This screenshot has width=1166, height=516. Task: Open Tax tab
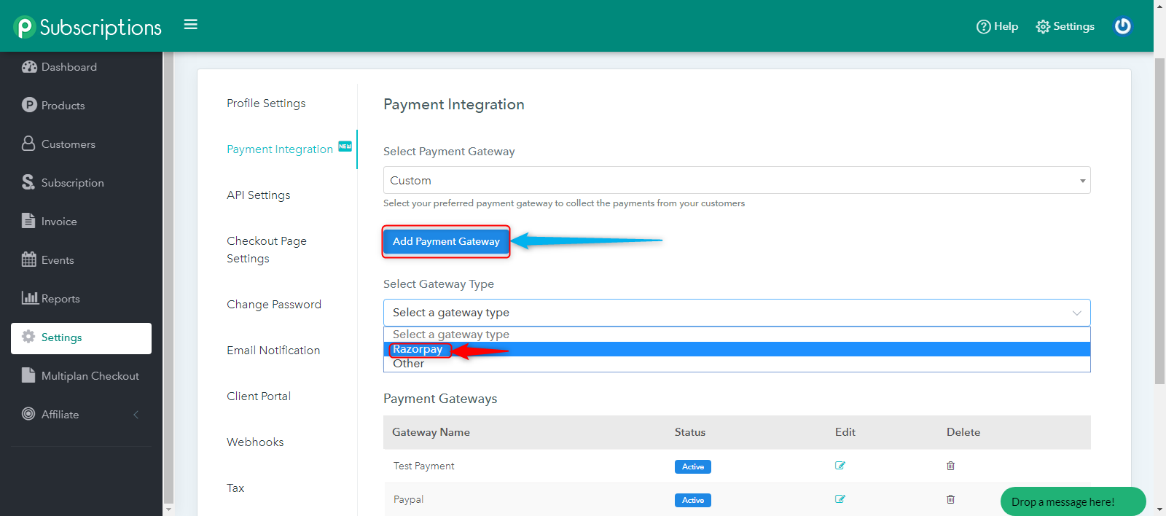[235, 488]
